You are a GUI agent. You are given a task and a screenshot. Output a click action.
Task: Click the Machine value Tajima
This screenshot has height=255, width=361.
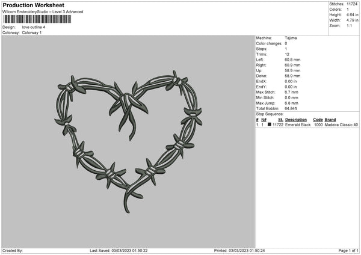coord(290,38)
